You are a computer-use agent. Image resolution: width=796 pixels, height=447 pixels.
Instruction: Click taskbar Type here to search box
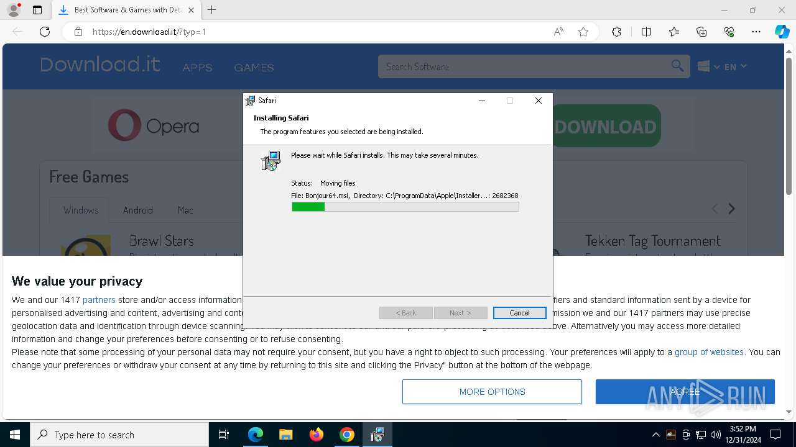pyautogui.click(x=119, y=435)
